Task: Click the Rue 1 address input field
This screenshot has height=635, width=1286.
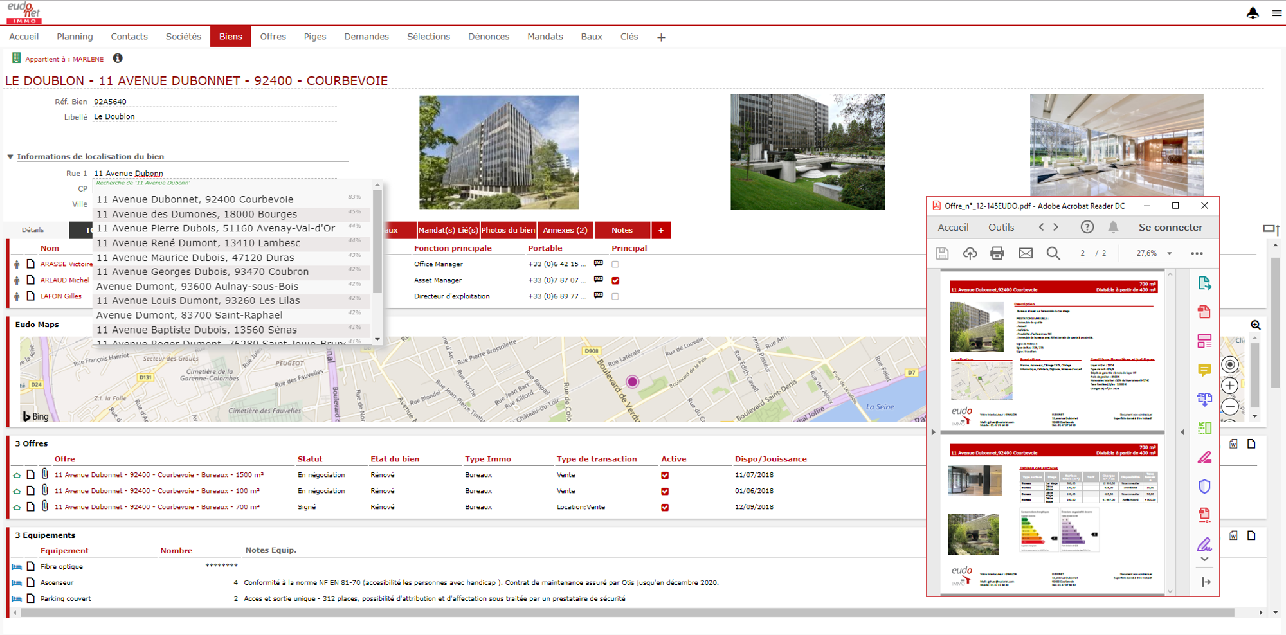Action: coord(215,174)
